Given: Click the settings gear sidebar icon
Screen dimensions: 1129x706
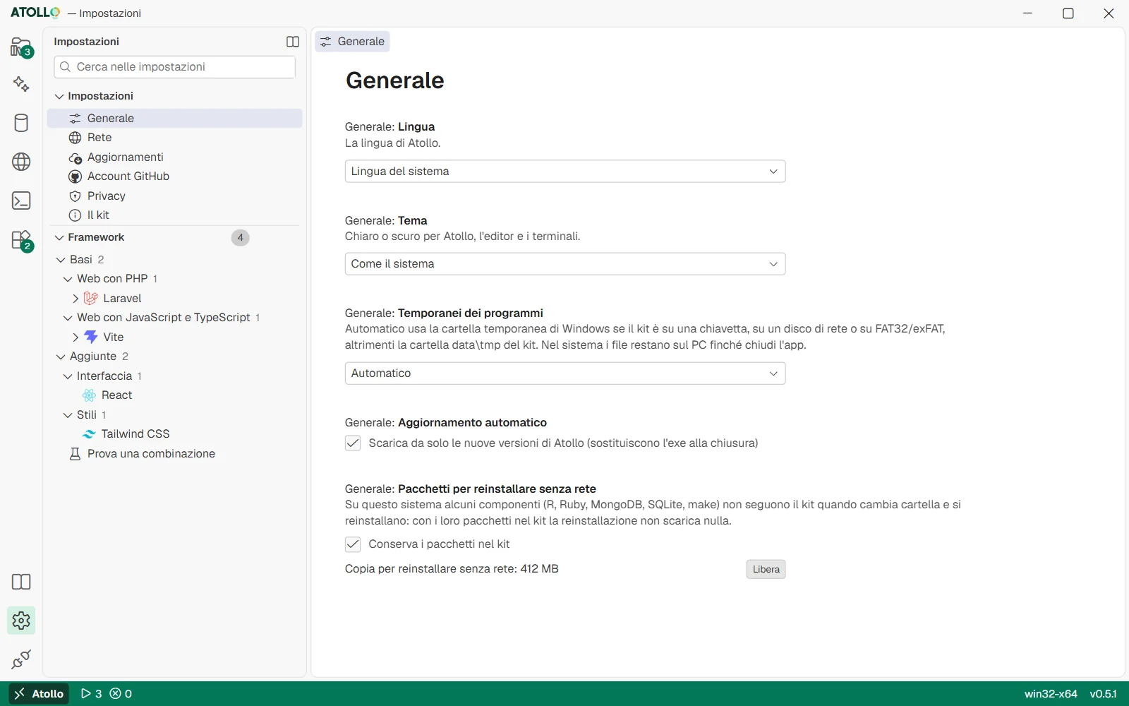Looking at the screenshot, I should coord(21,621).
